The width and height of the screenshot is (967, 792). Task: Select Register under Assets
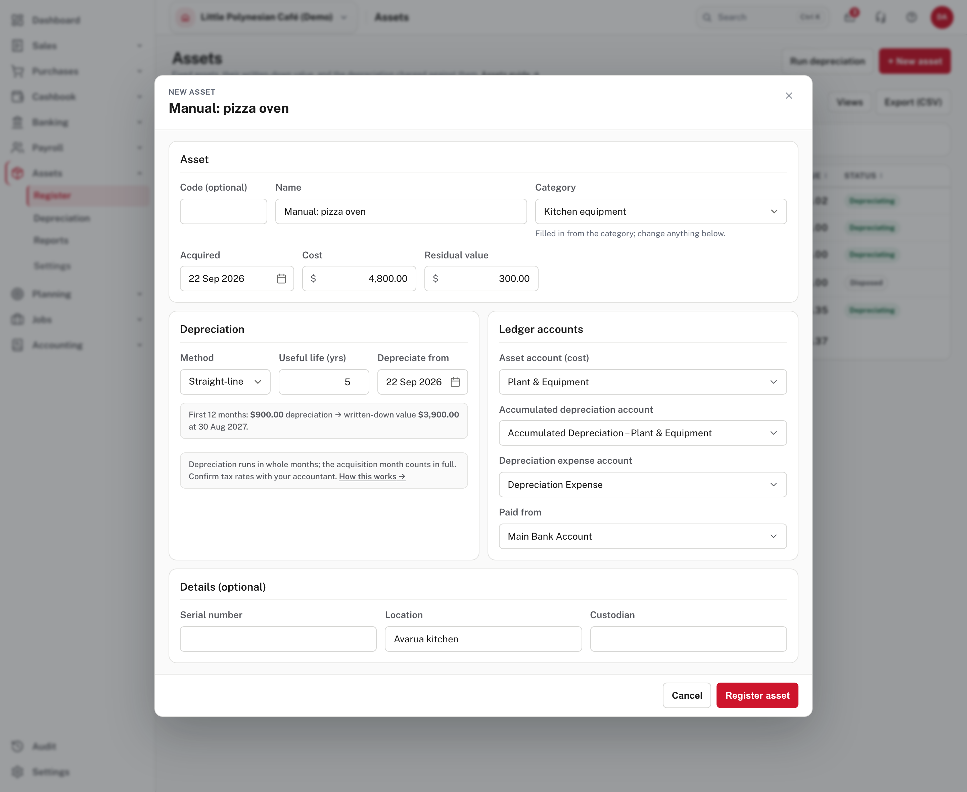88,196
